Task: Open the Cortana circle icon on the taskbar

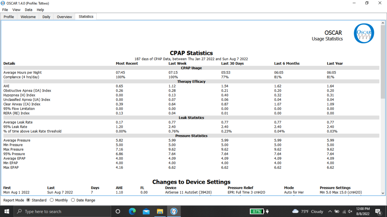Action: click(x=118, y=211)
